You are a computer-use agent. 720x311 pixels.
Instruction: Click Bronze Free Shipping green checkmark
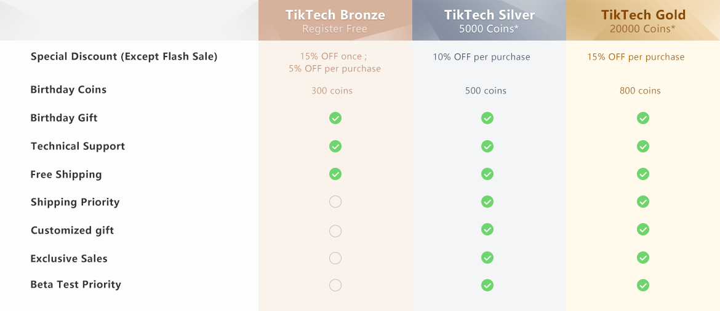pos(335,175)
